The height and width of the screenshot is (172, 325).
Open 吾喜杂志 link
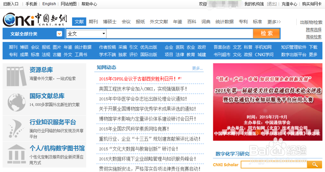click(x=222, y=47)
